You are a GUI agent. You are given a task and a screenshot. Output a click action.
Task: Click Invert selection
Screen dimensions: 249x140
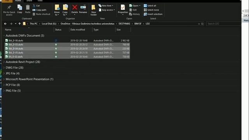point(153,14)
